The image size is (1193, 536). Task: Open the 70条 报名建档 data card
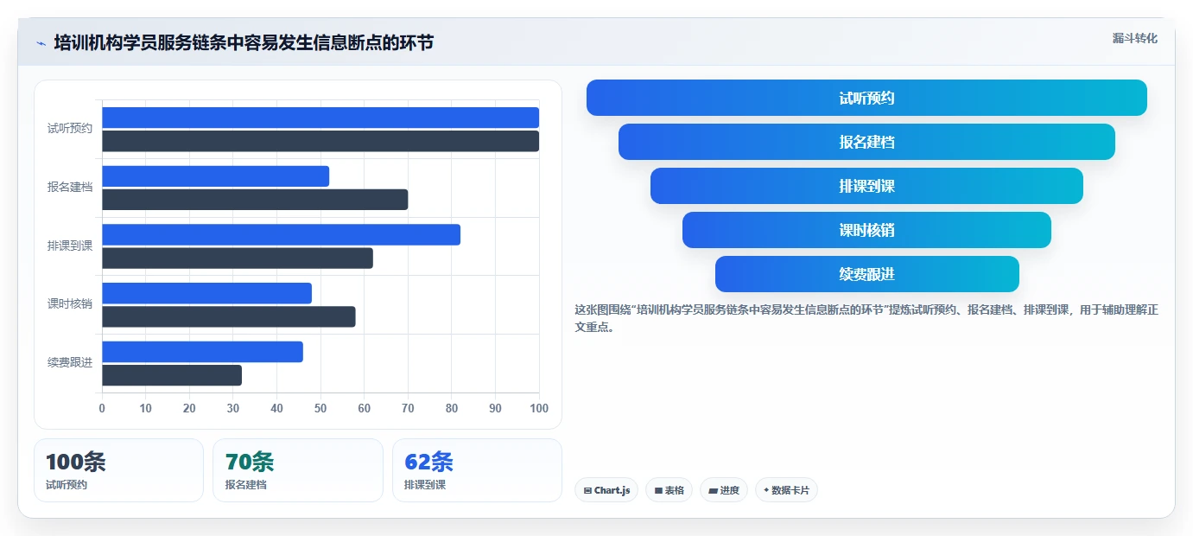[x=298, y=470]
